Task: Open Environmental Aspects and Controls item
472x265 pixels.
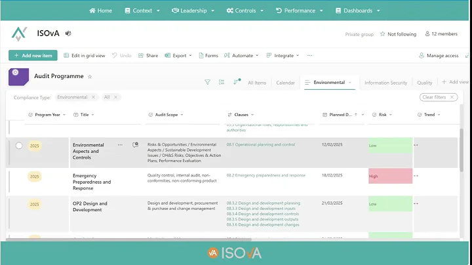Action: (x=88, y=151)
